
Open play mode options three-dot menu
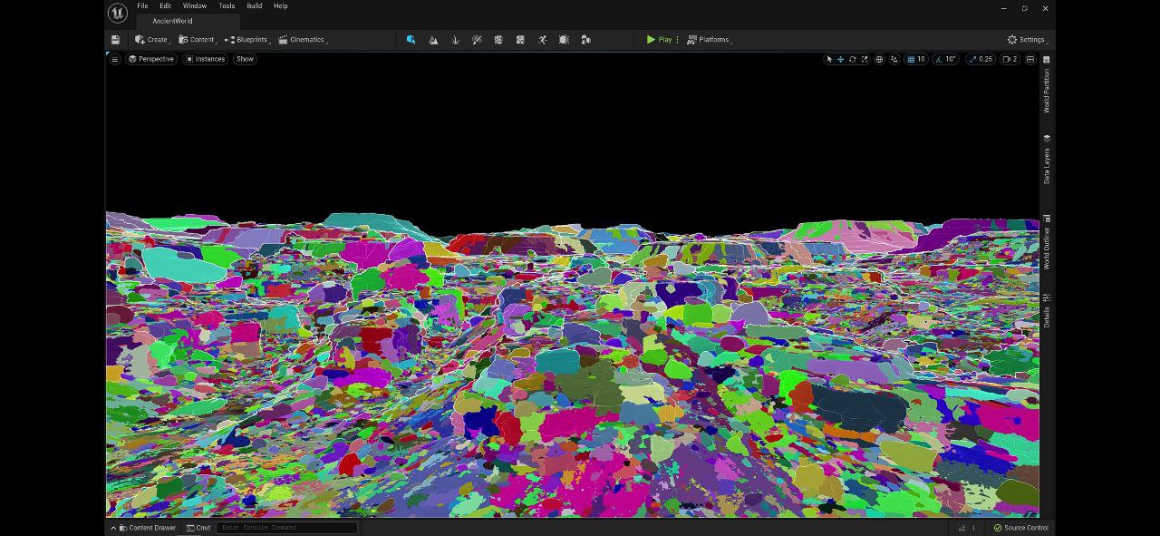pyautogui.click(x=677, y=40)
